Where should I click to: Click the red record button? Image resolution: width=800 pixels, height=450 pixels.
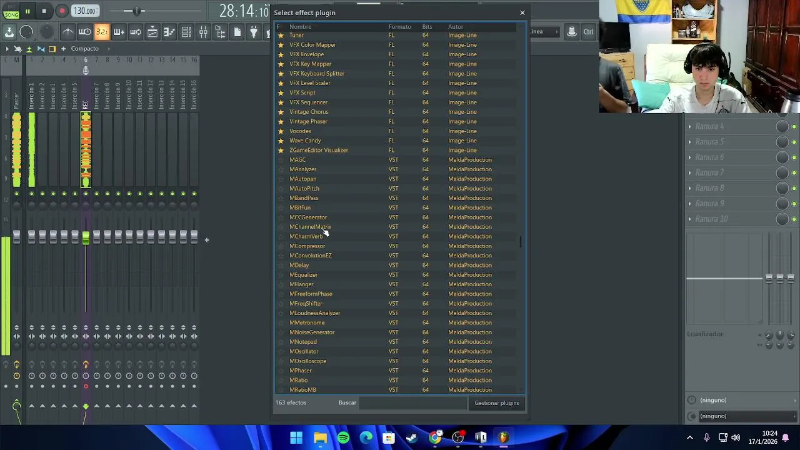click(x=62, y=11)
